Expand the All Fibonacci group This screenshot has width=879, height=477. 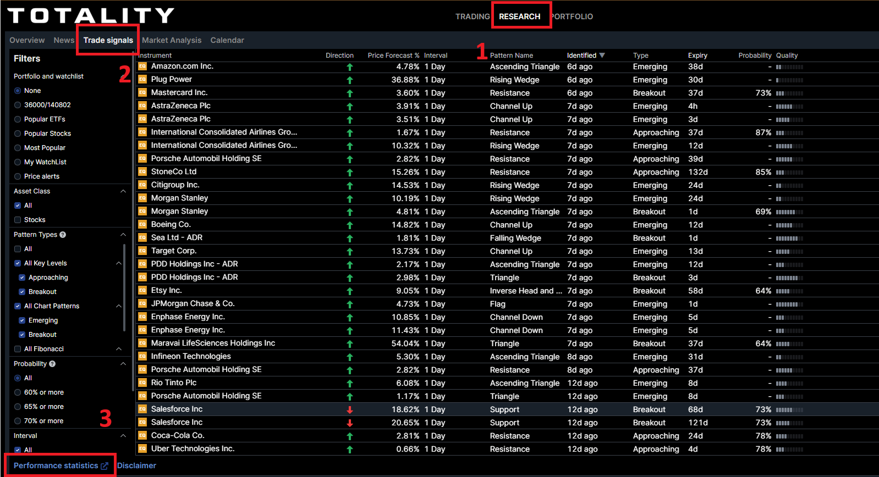pyautogui.click(x=119, y=349)
